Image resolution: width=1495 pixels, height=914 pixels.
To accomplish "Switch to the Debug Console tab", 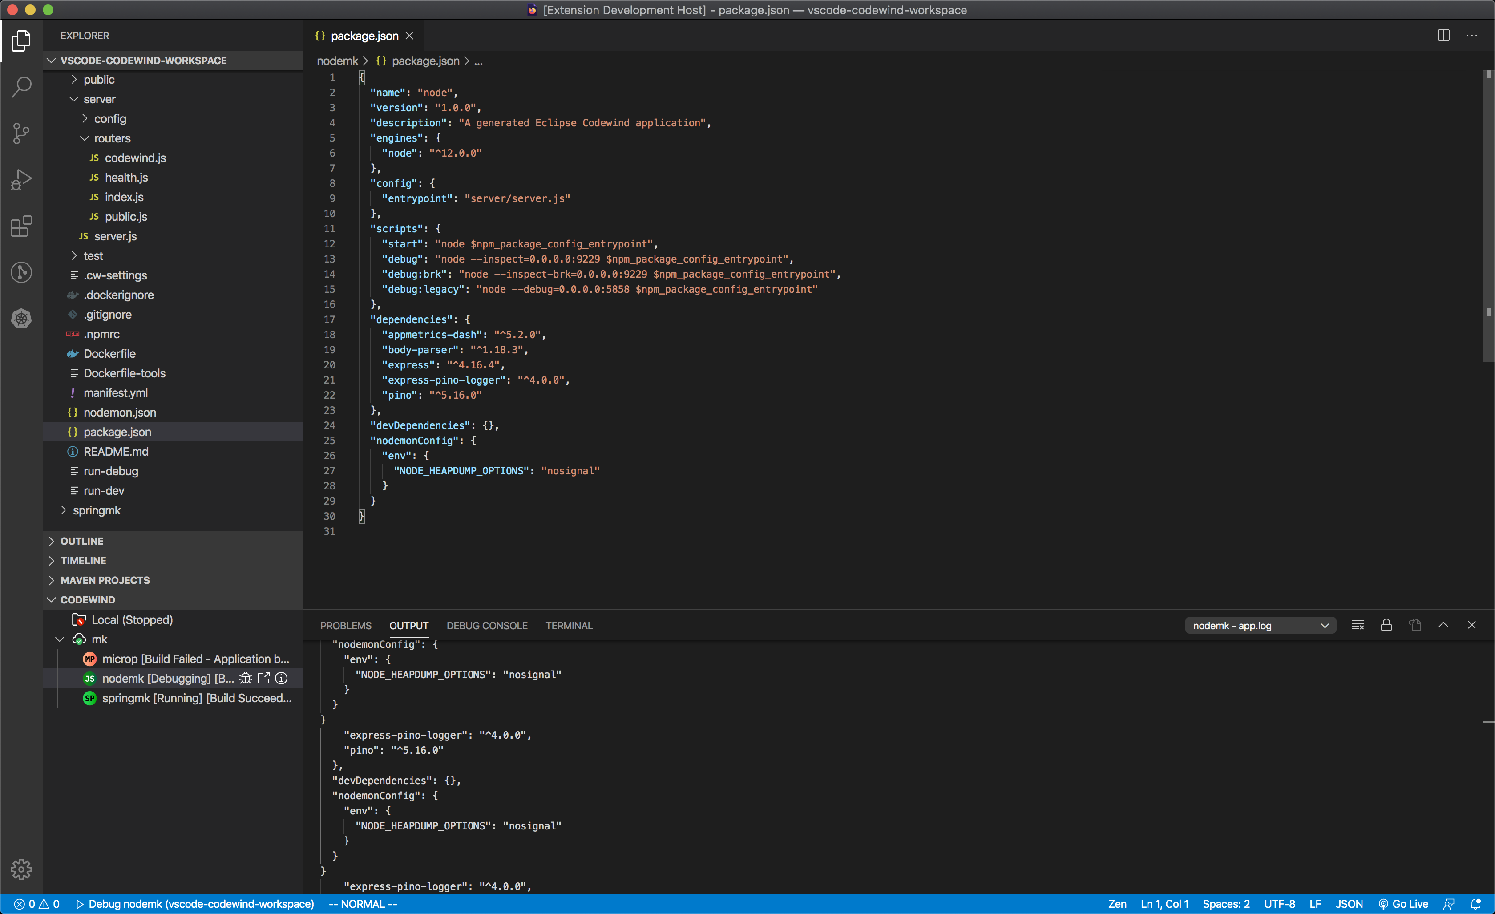I will coord(487,625).
